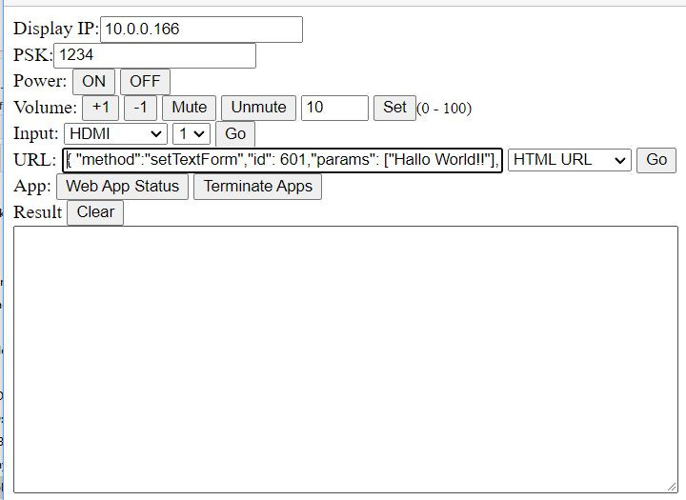Increase volume with the +1 button
Screen dimensions: 686x500
tap(100, 108)
